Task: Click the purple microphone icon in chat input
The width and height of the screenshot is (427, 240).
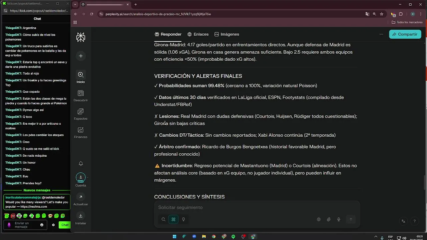Action: point(9,225)
